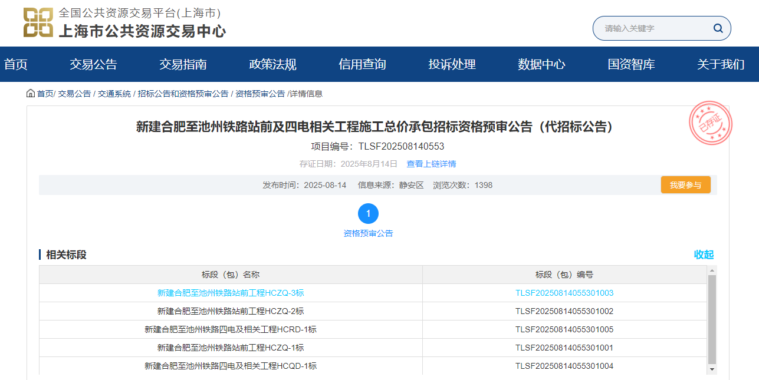
Task: Select step 1 circle for 资格预审公告
Action: [x=368, y=213]
